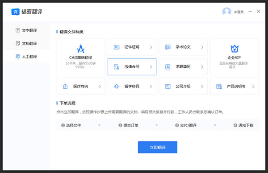Click step 2 提交订单
The height and width of the screenshot is (173, 268).
(x=128, y=125)
